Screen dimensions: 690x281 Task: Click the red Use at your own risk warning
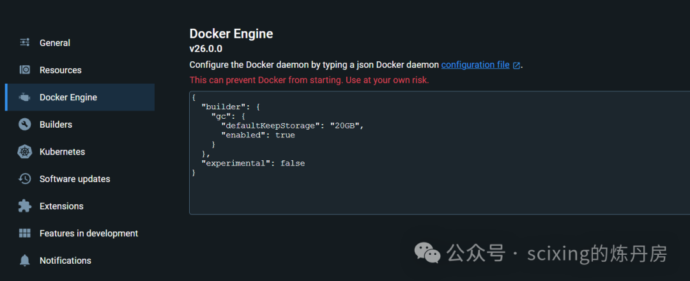point(309,80)
